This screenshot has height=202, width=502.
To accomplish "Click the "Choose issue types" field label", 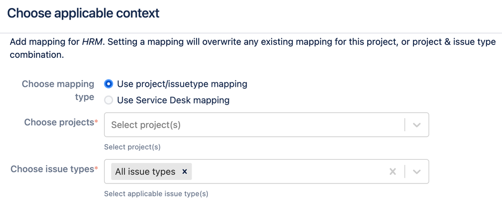I will click(52, 169).
